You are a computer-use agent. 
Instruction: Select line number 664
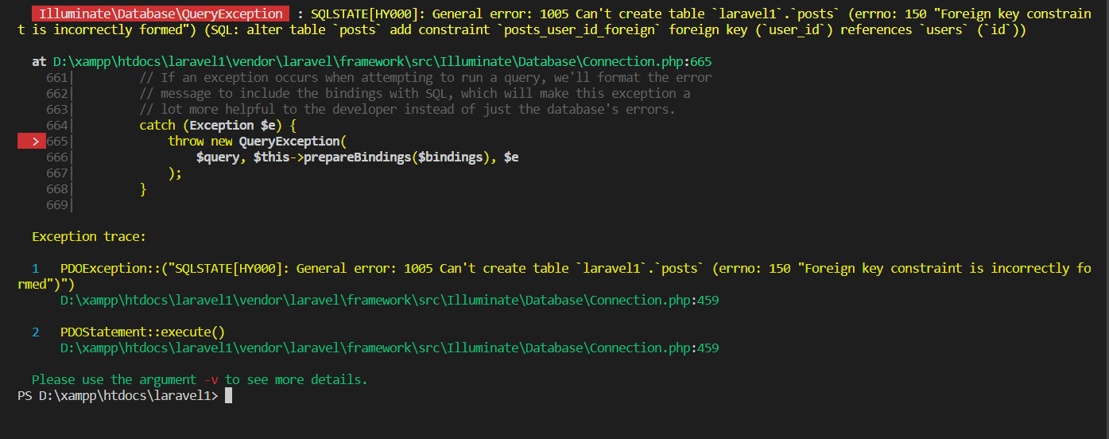point(57,125)
